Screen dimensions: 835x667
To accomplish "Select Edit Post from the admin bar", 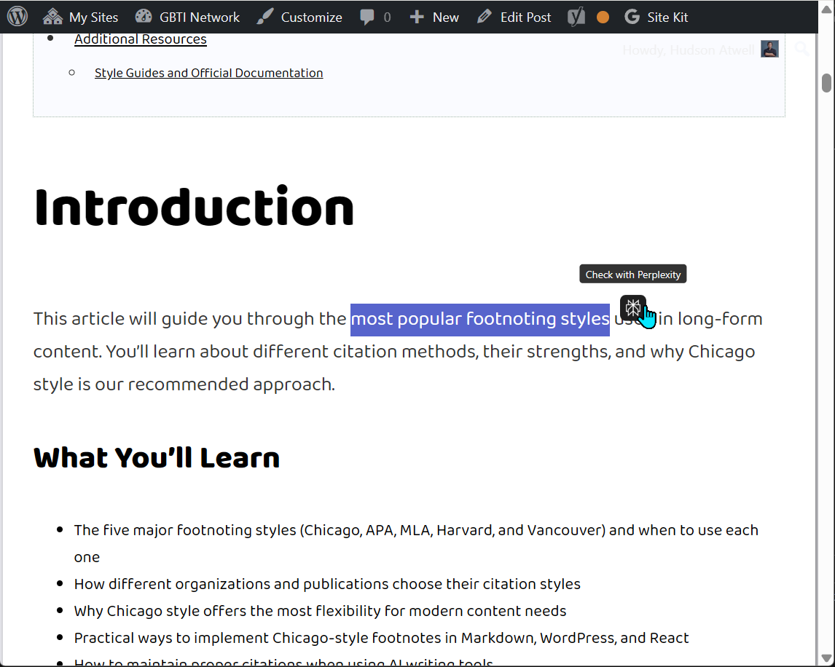I will click(x=523, y=16).
